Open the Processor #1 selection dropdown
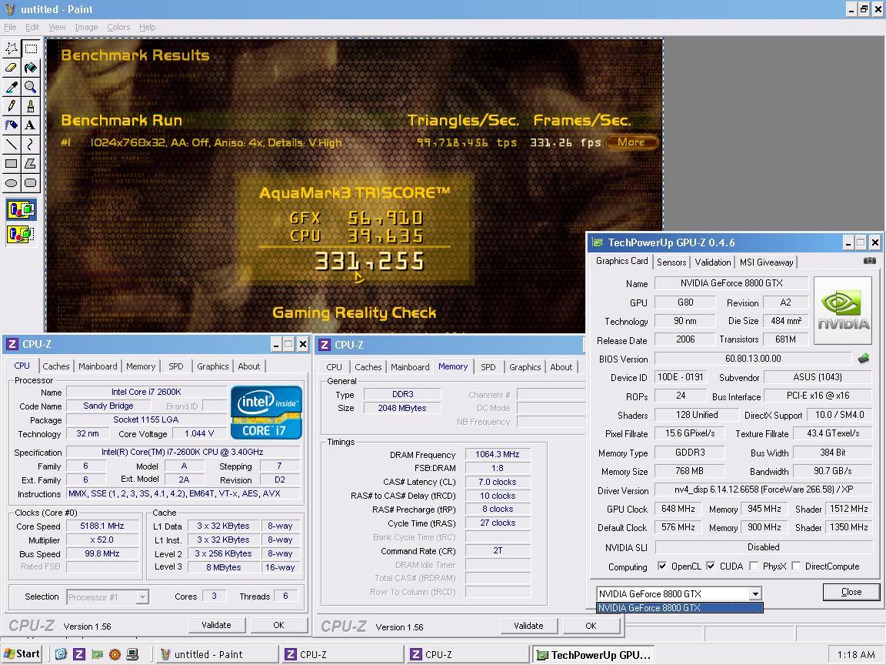 pos(142,597)
